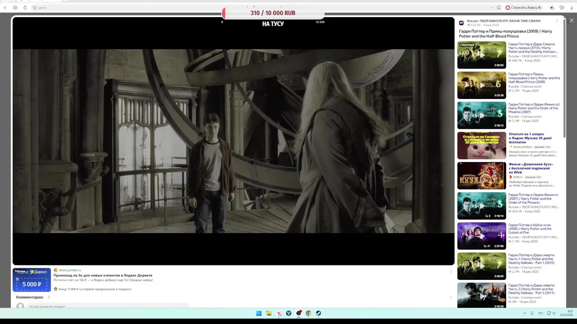Open the browser downloads arrow icon

(x=572, y=8)
